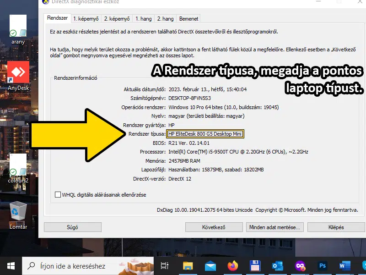Open the 1. hang tab

click(x=144, y=19)
